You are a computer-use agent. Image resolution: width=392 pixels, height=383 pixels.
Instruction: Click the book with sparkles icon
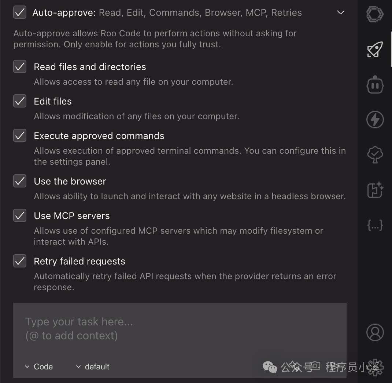tap(375, 190)
